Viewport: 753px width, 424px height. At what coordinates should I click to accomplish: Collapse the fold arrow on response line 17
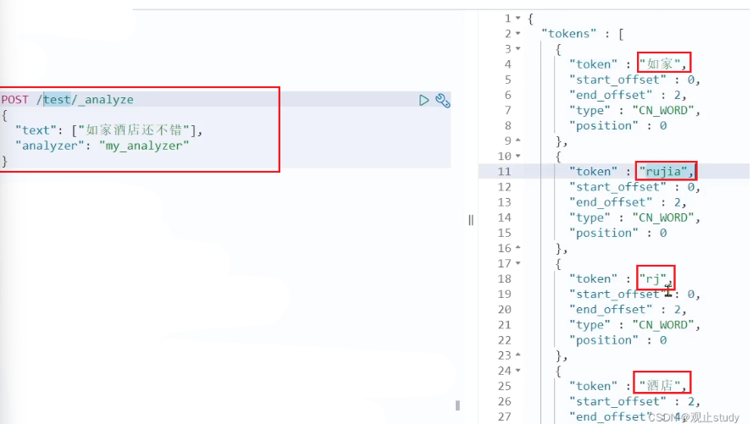[x=518, y=263]
